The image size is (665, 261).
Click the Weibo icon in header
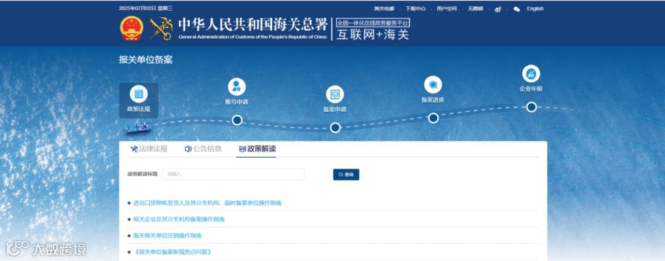498,9
